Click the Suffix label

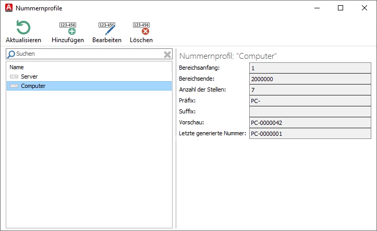pyautogui.click(x=187, y=111)
